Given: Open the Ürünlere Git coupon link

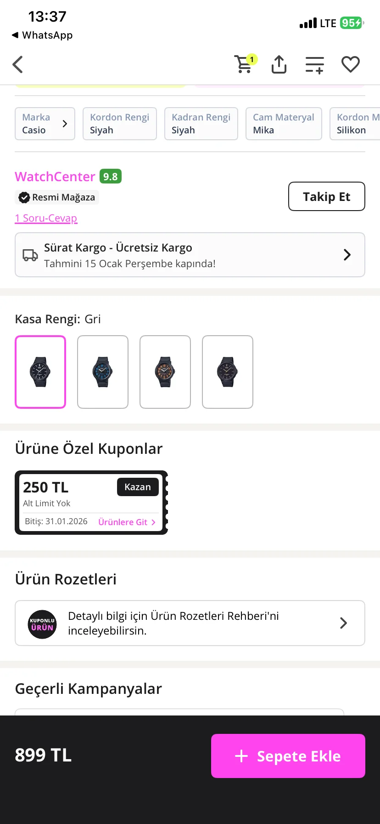Looking at the screenshot, I should [x=127, y=522].
